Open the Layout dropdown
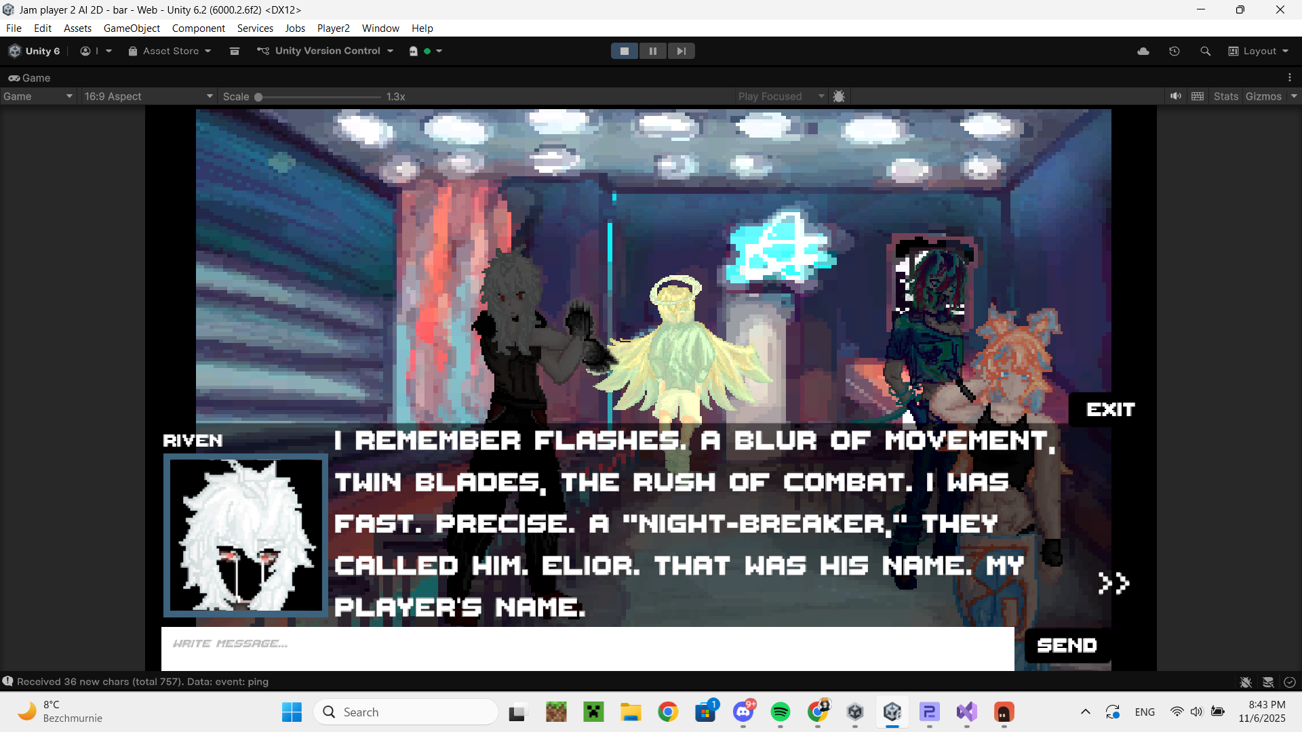 (1259, 52)
